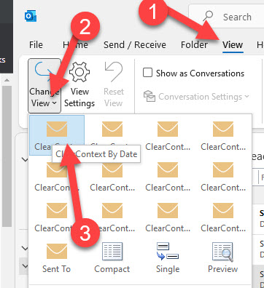Image resolution: width=264 pixels, height=288 pixels.
Task: Open the Change View dropdown
Action: coord(44,85)
